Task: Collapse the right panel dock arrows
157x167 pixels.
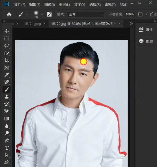Action: (x=155, y=21)
